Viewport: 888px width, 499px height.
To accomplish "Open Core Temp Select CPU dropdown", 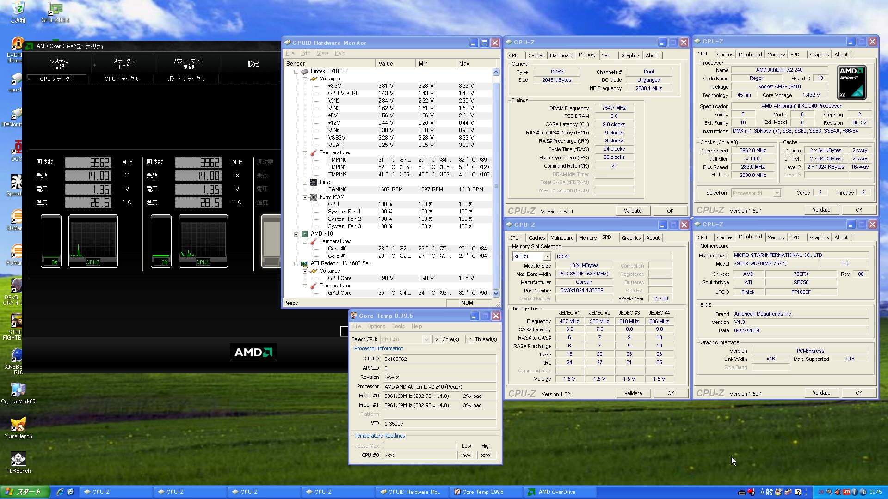I will tap(426, 340).
